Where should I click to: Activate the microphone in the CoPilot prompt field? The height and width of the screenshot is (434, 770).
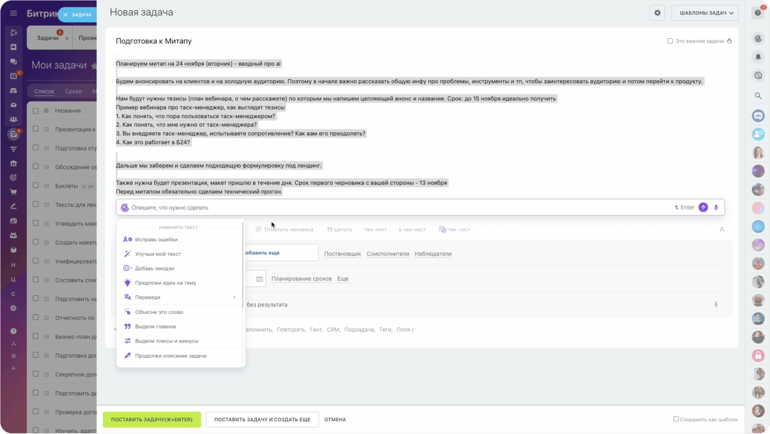(x=716, y=207)
